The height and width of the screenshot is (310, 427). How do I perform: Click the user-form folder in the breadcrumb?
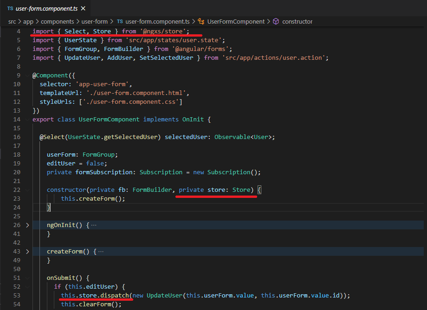(x=94, y=21)
